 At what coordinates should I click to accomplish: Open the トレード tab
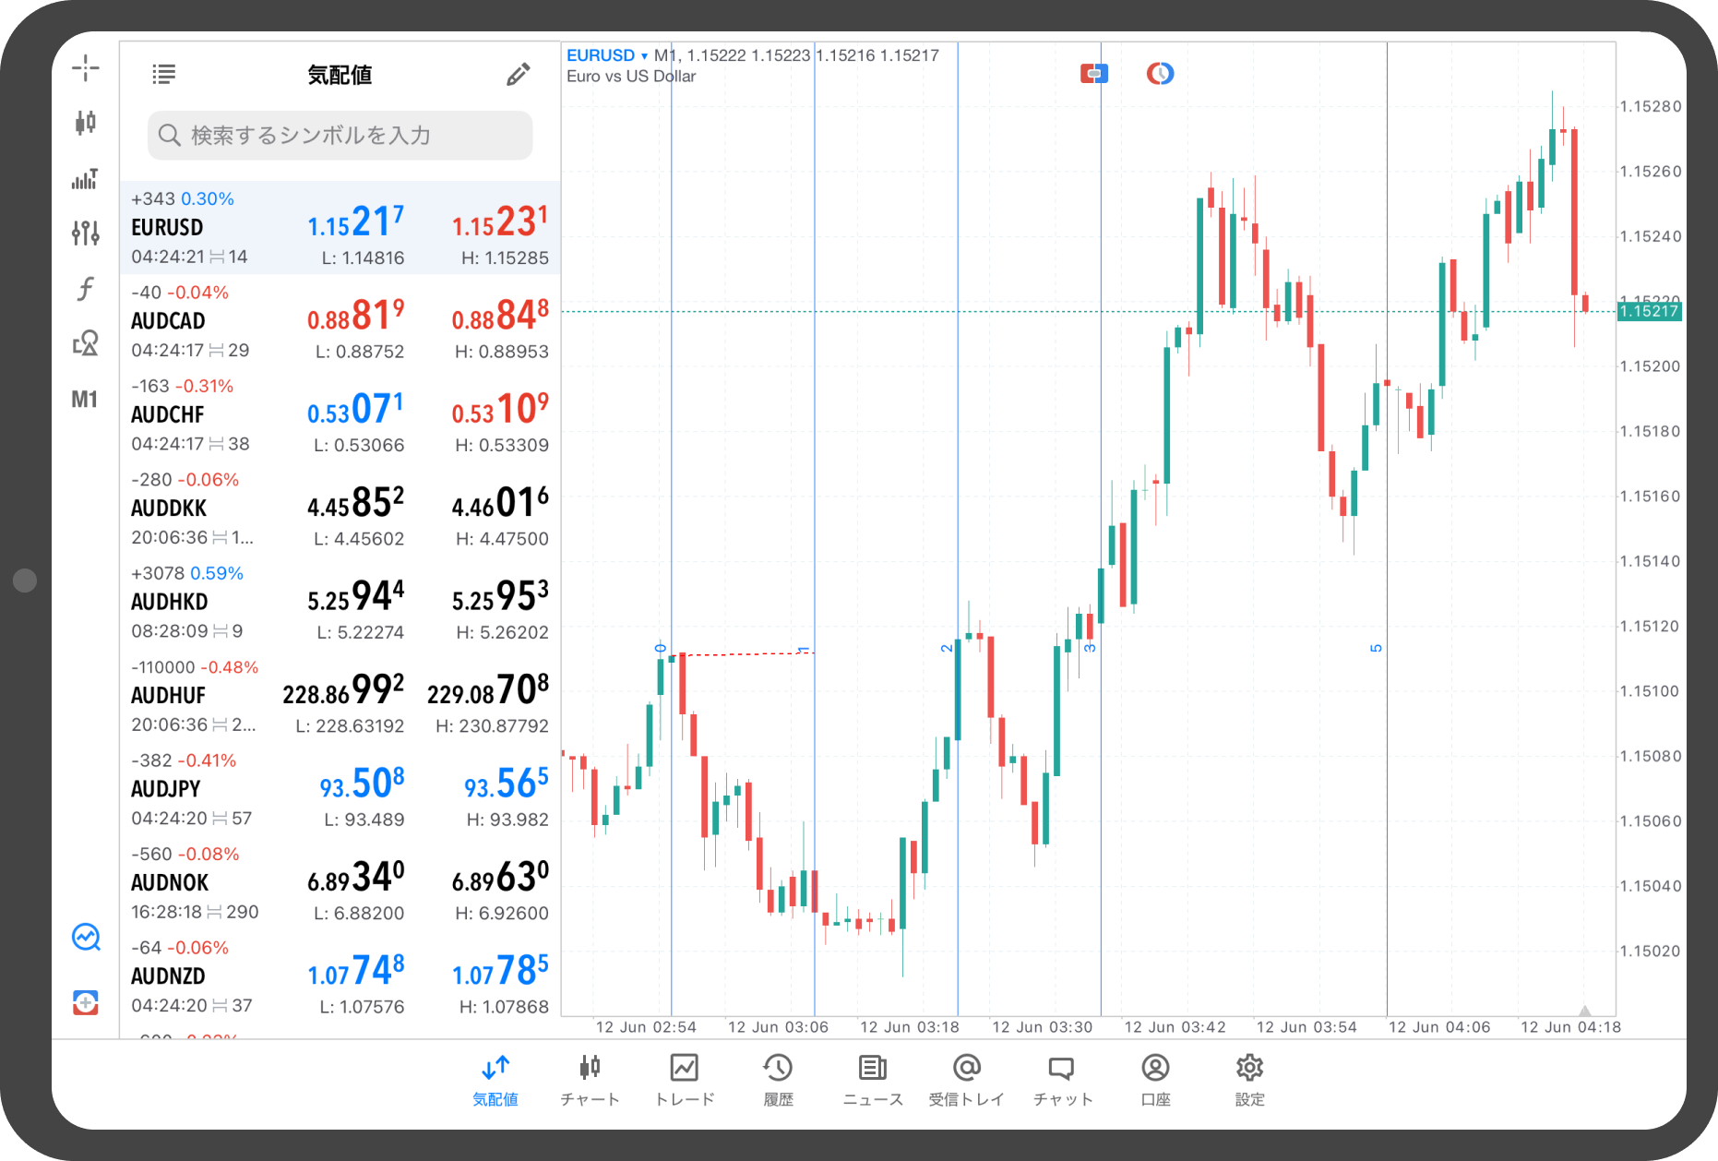685,1079
